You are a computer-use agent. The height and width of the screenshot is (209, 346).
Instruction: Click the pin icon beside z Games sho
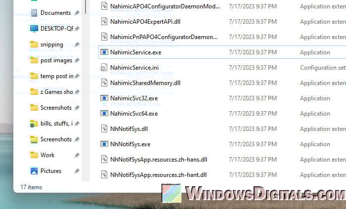click(77, 92)
